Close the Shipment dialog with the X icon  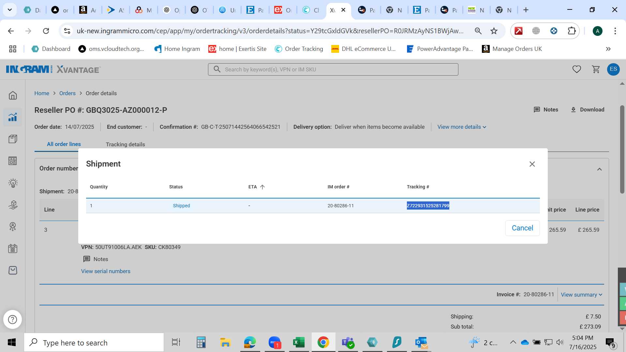[x=532, y=164]
